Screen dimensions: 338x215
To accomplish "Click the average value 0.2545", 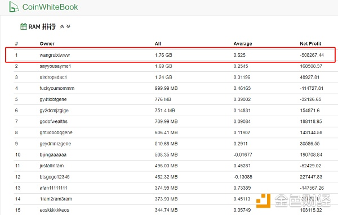I will tap(241, 66).
